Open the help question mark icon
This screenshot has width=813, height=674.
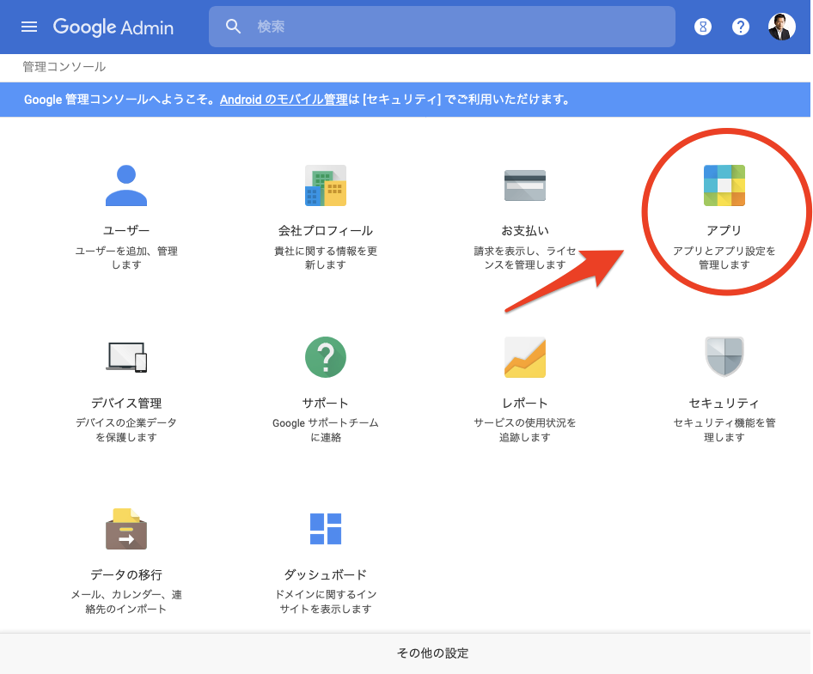(741, 27)
